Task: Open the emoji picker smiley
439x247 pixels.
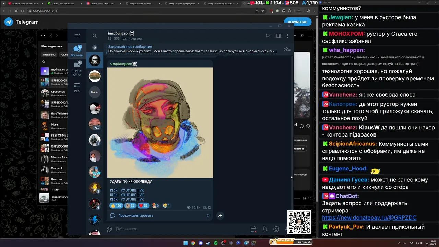Action: tap(276, 229)
